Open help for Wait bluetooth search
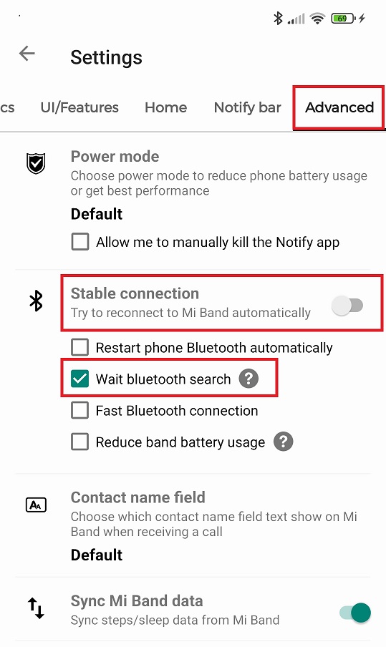Image resolution: width=386 pixels, height=647 pixels. tap(249, 379)
